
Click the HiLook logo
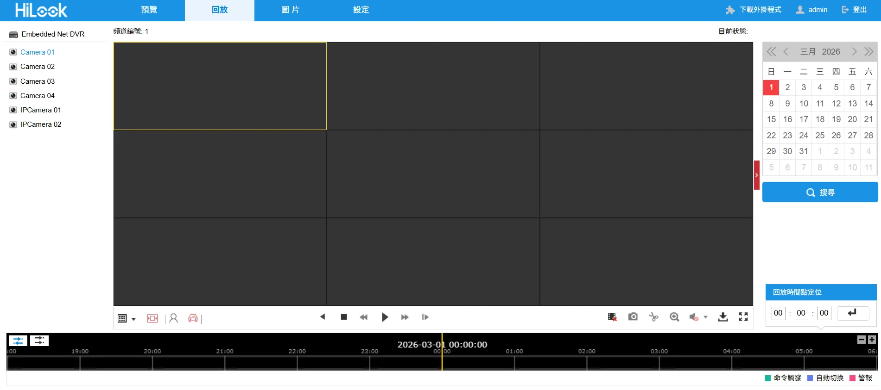point(41,10)
